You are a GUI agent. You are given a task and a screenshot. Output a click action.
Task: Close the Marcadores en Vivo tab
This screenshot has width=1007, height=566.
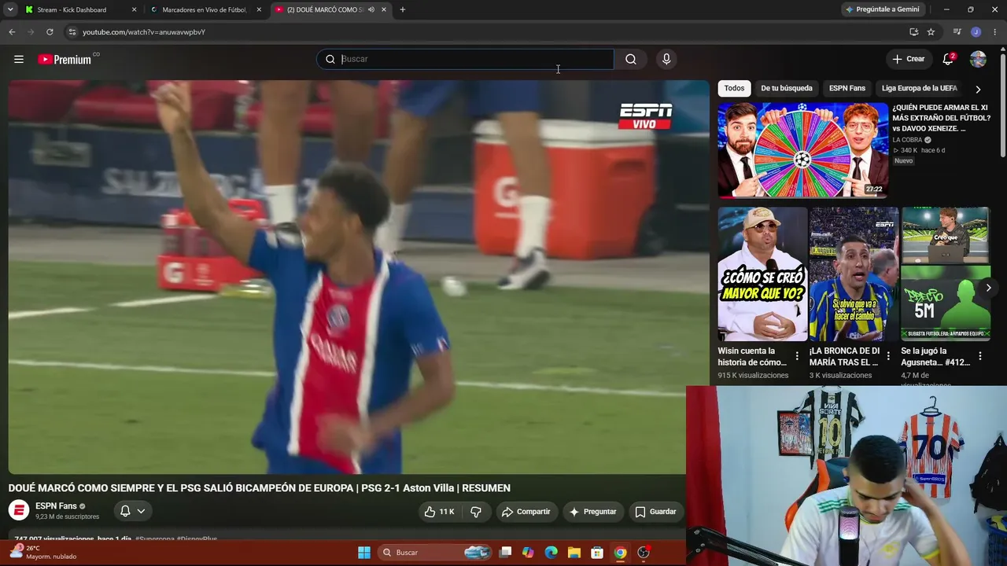click(x=259, y=9)
